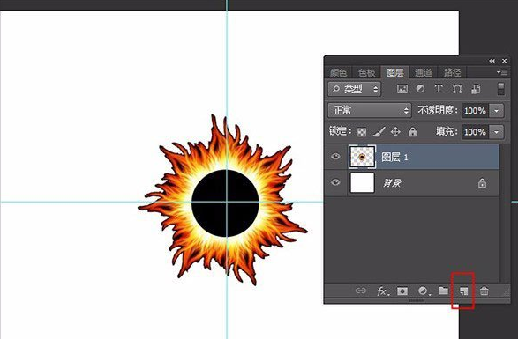This screenshot has width=518, height=339.
Task: Hide 图层 1 visibility eye
Action: point(335,157)
